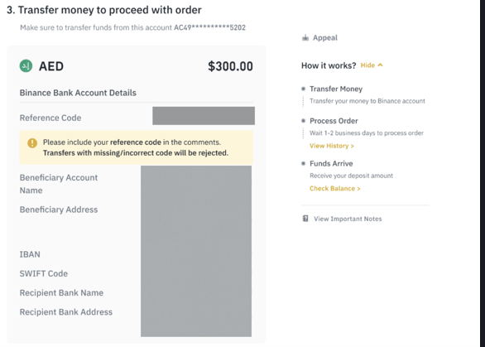Open the Appeal link
The height and width of the screenshot is (347, 485).
(324, 38)
